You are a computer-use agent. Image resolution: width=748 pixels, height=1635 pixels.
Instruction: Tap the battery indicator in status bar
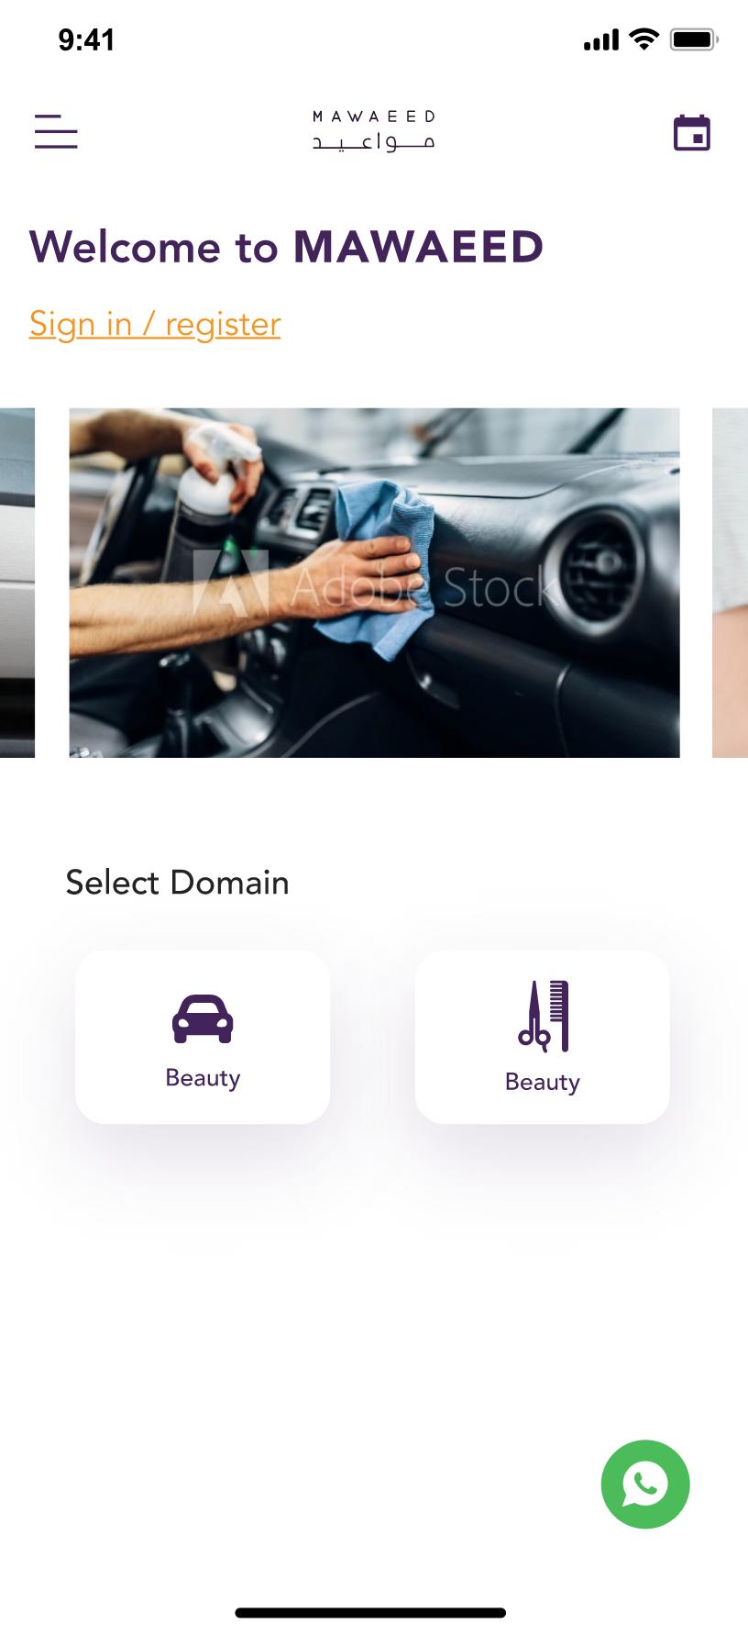tap(695, 39)
